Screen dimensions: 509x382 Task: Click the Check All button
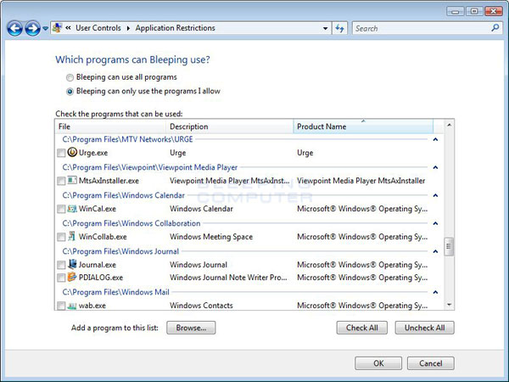pyautogui.click(x=362, y=328)
